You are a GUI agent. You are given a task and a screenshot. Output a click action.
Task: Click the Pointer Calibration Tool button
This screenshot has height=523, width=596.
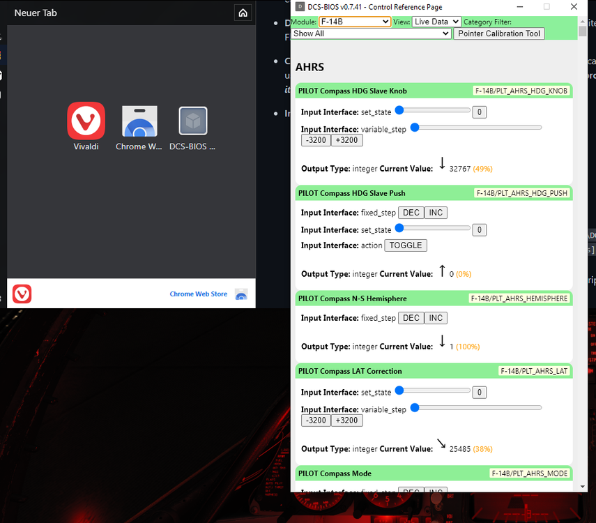(x=499, y=33)
